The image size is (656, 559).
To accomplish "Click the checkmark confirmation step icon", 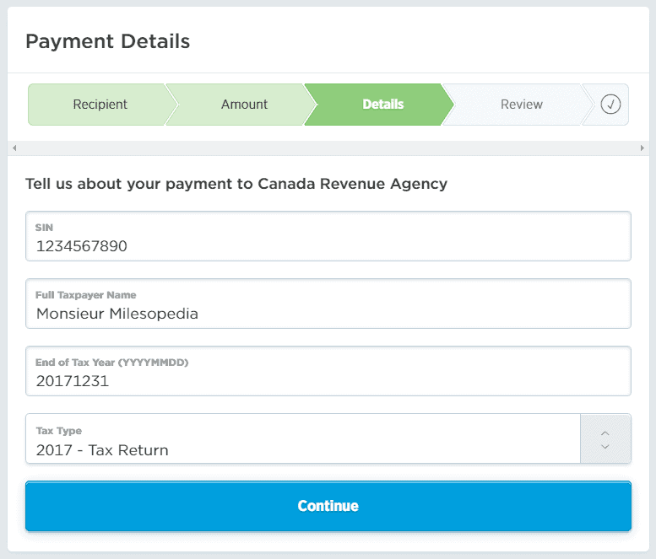I will (x=610, y=105).
